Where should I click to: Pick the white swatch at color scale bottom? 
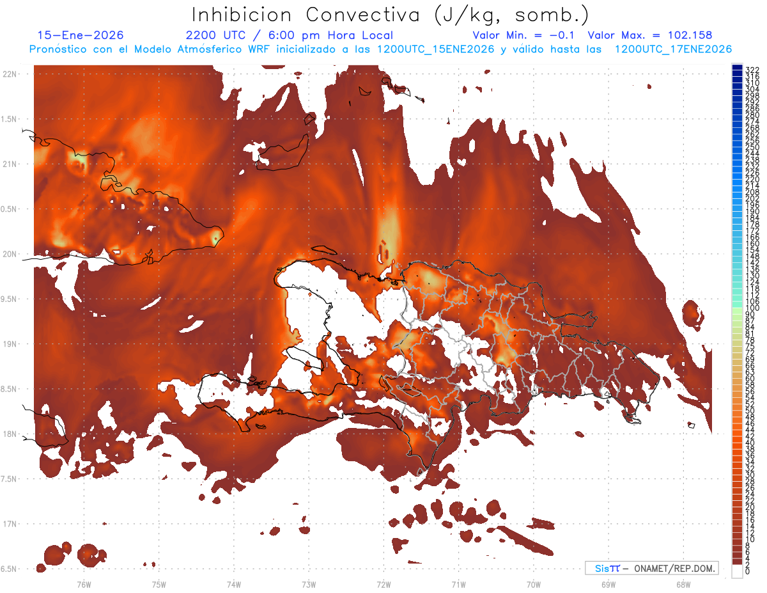coord(737,571)
